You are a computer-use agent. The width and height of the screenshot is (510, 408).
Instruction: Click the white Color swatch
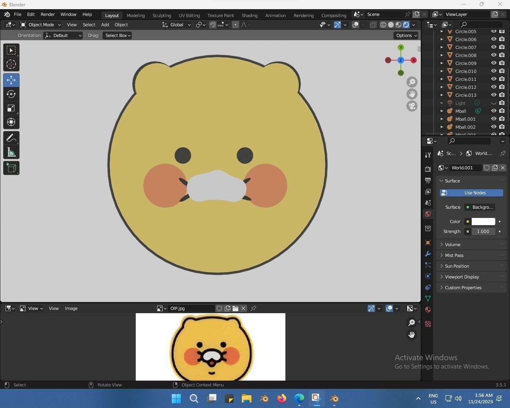pyautogui.click(x=483, y=222)
